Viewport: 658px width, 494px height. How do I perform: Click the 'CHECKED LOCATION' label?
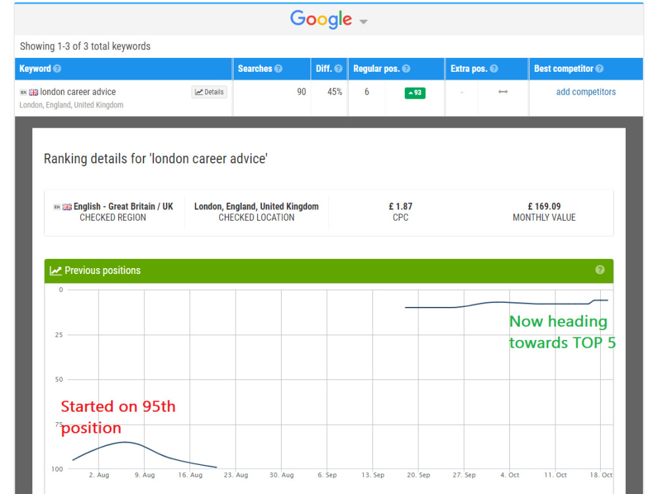tap(257, 217)
